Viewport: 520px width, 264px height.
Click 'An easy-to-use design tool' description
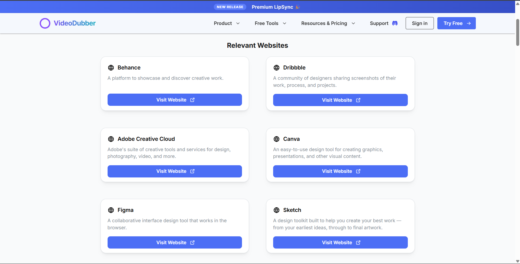(328, 153)
